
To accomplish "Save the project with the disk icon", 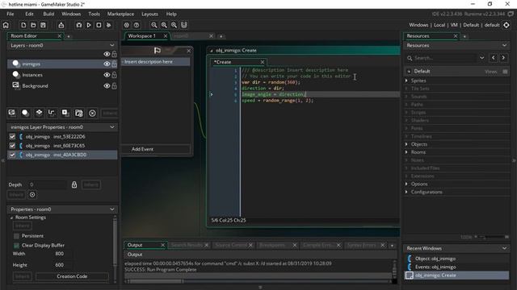I will point(43,25).
